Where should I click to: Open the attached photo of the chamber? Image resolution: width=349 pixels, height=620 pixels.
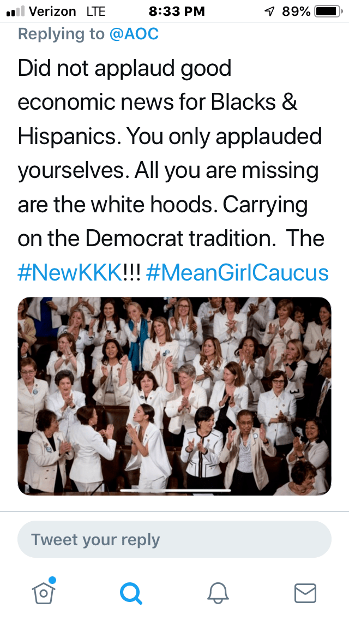click(x=174, y=396)
